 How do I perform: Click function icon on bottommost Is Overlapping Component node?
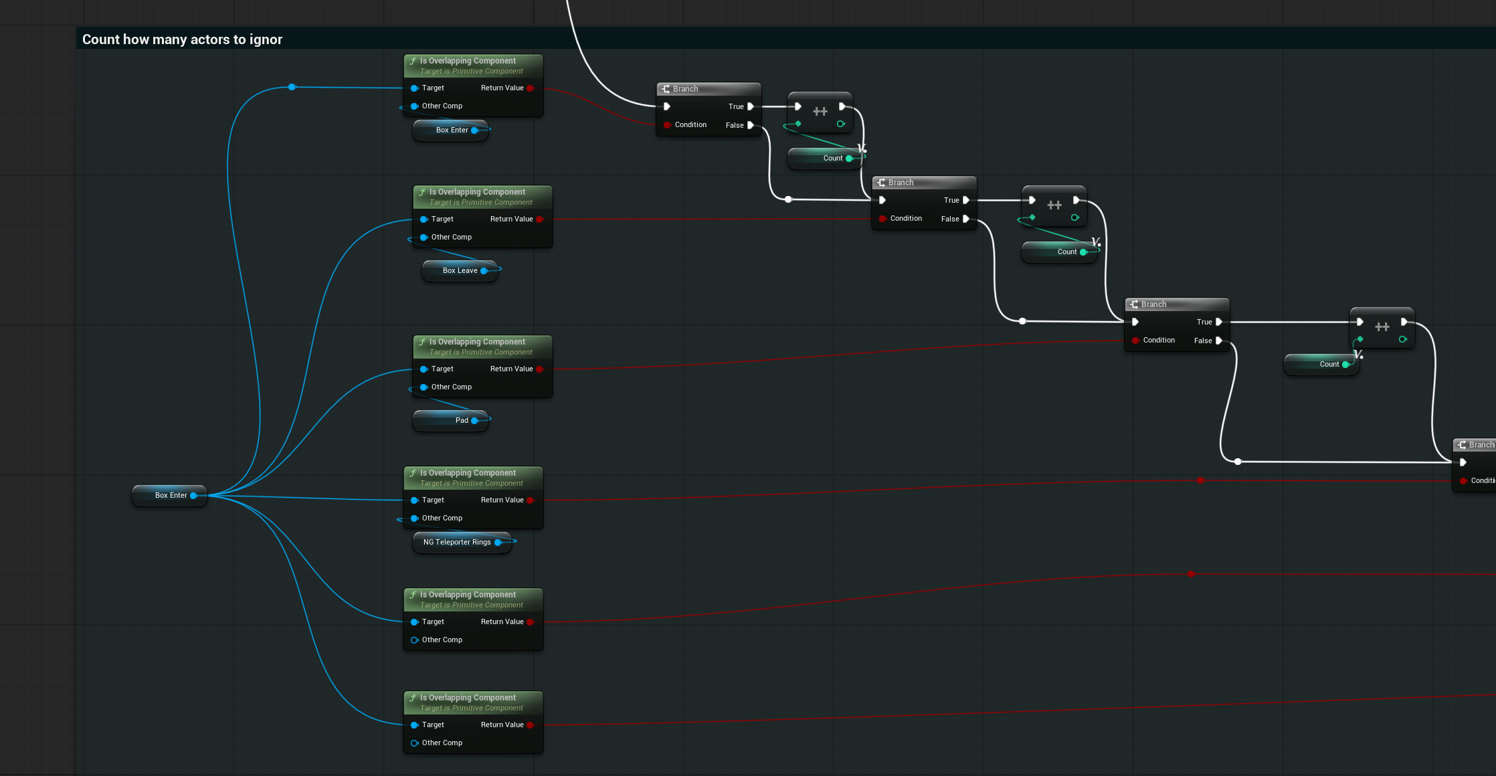pyautogui.click(x=413, y=698)
